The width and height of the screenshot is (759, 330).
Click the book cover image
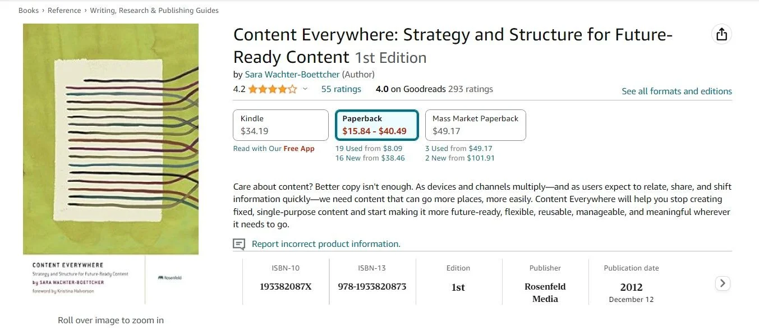111,163
